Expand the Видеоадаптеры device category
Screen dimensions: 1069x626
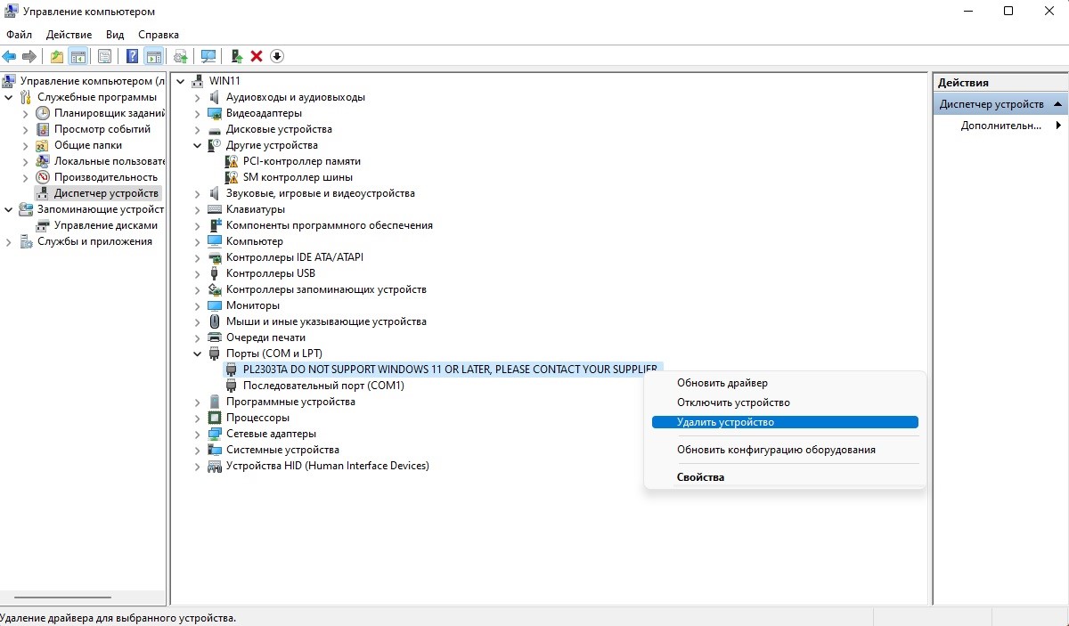(198, 113)
